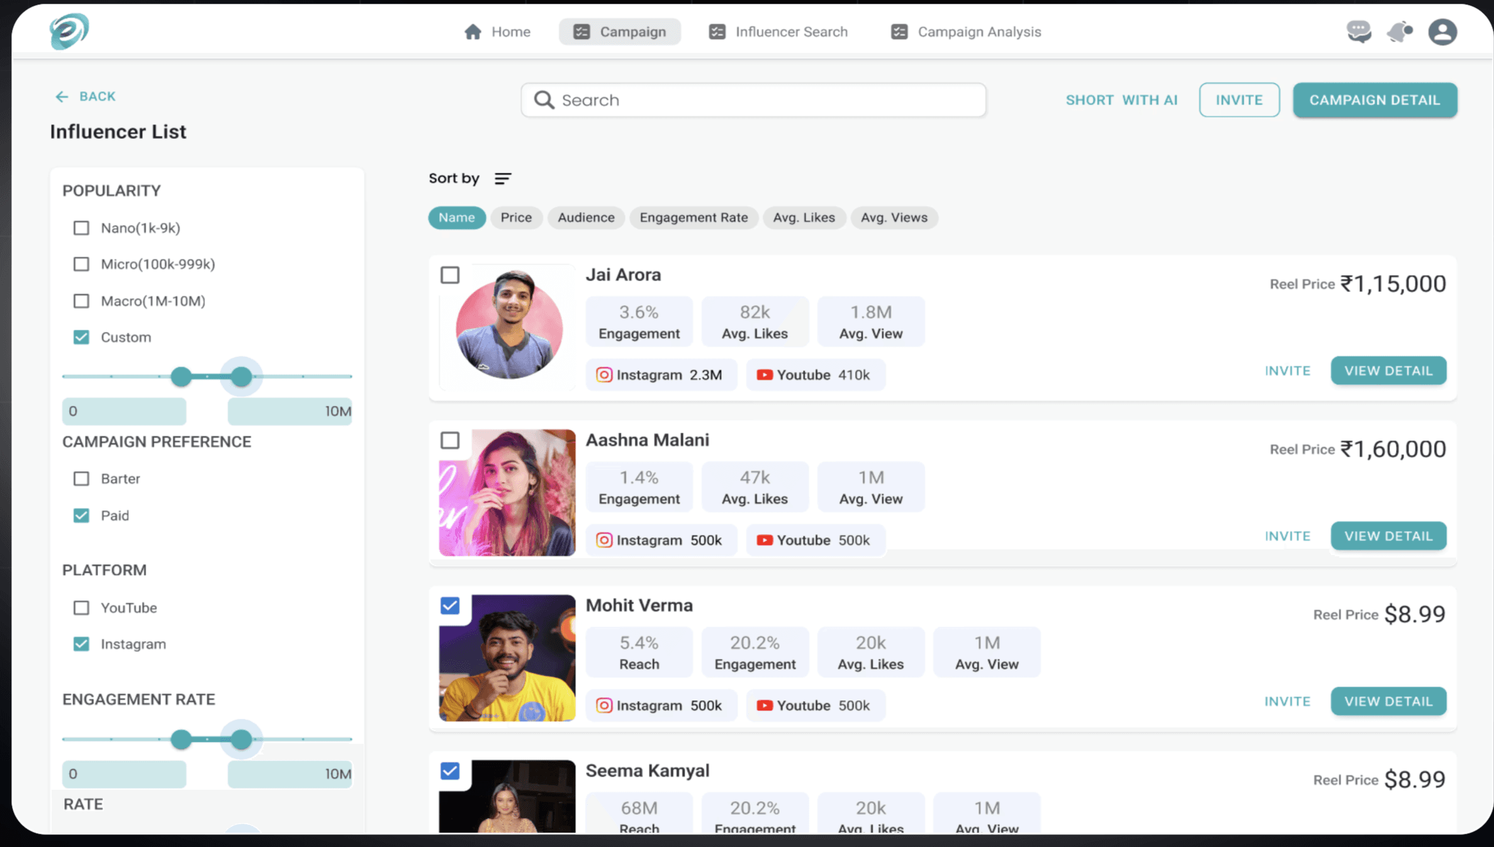Click Jai Arora's Instagram 2.3M badge
The height and width of the screenshot is (847, 1494).
point(661,375)
